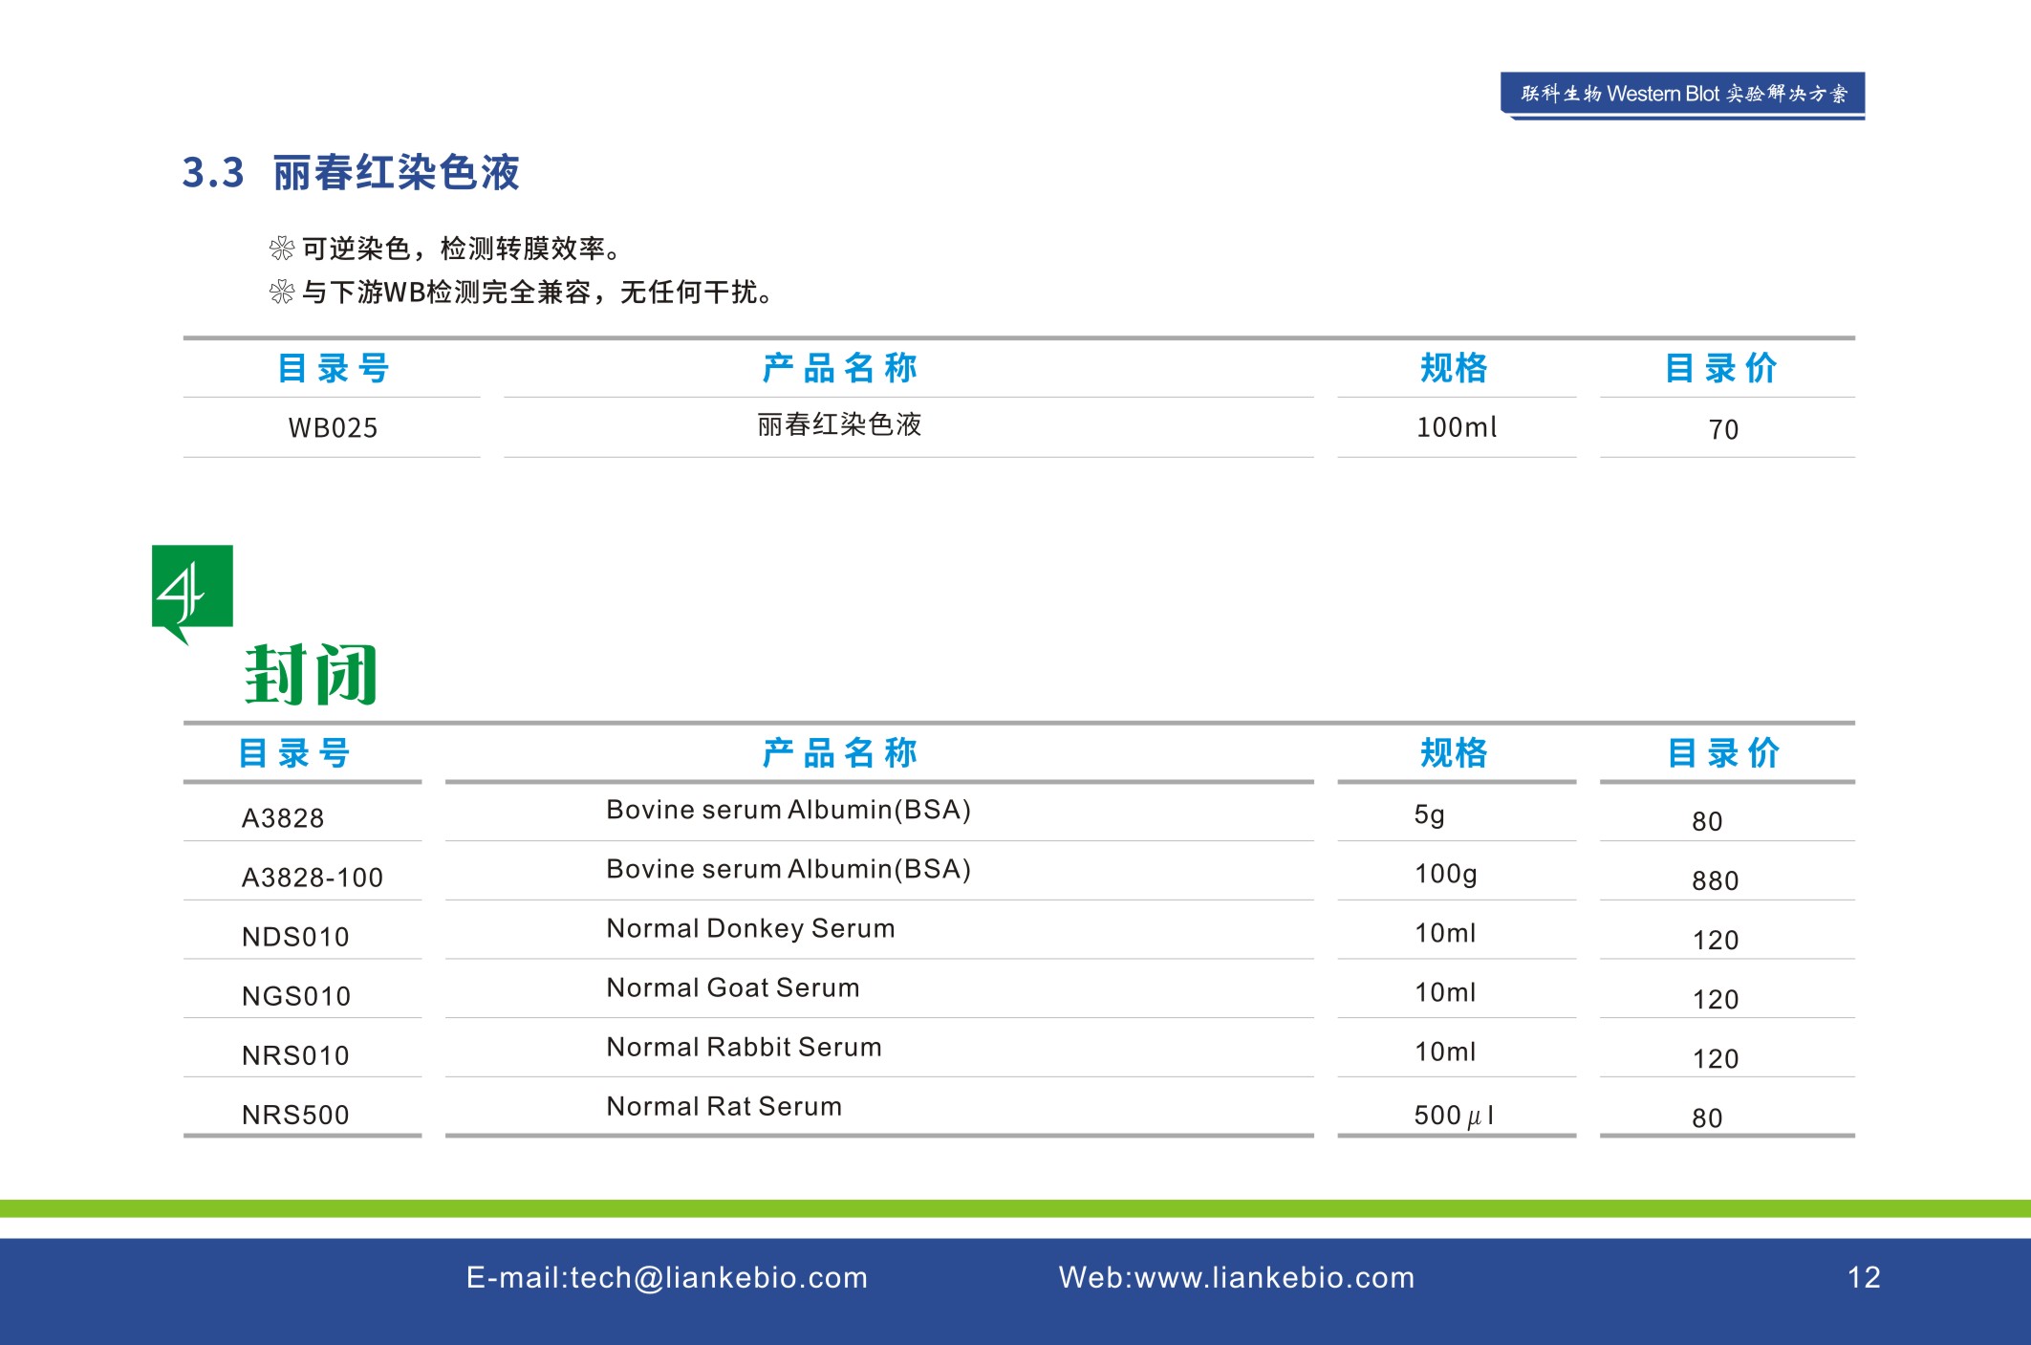Viewport: 2031px width, 1345px height.
Task: Click the 500 μl specification cell
Action: [x=1454, y=1115]
